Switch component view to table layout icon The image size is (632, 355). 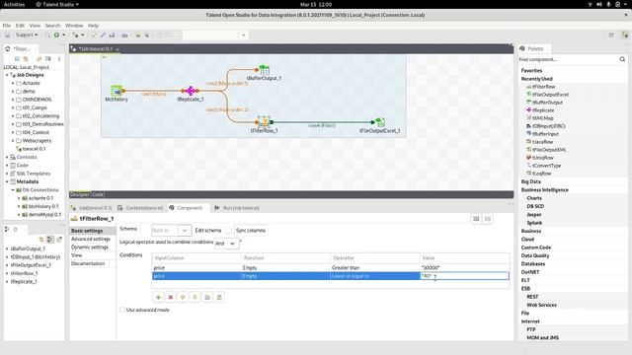[476, 219]
